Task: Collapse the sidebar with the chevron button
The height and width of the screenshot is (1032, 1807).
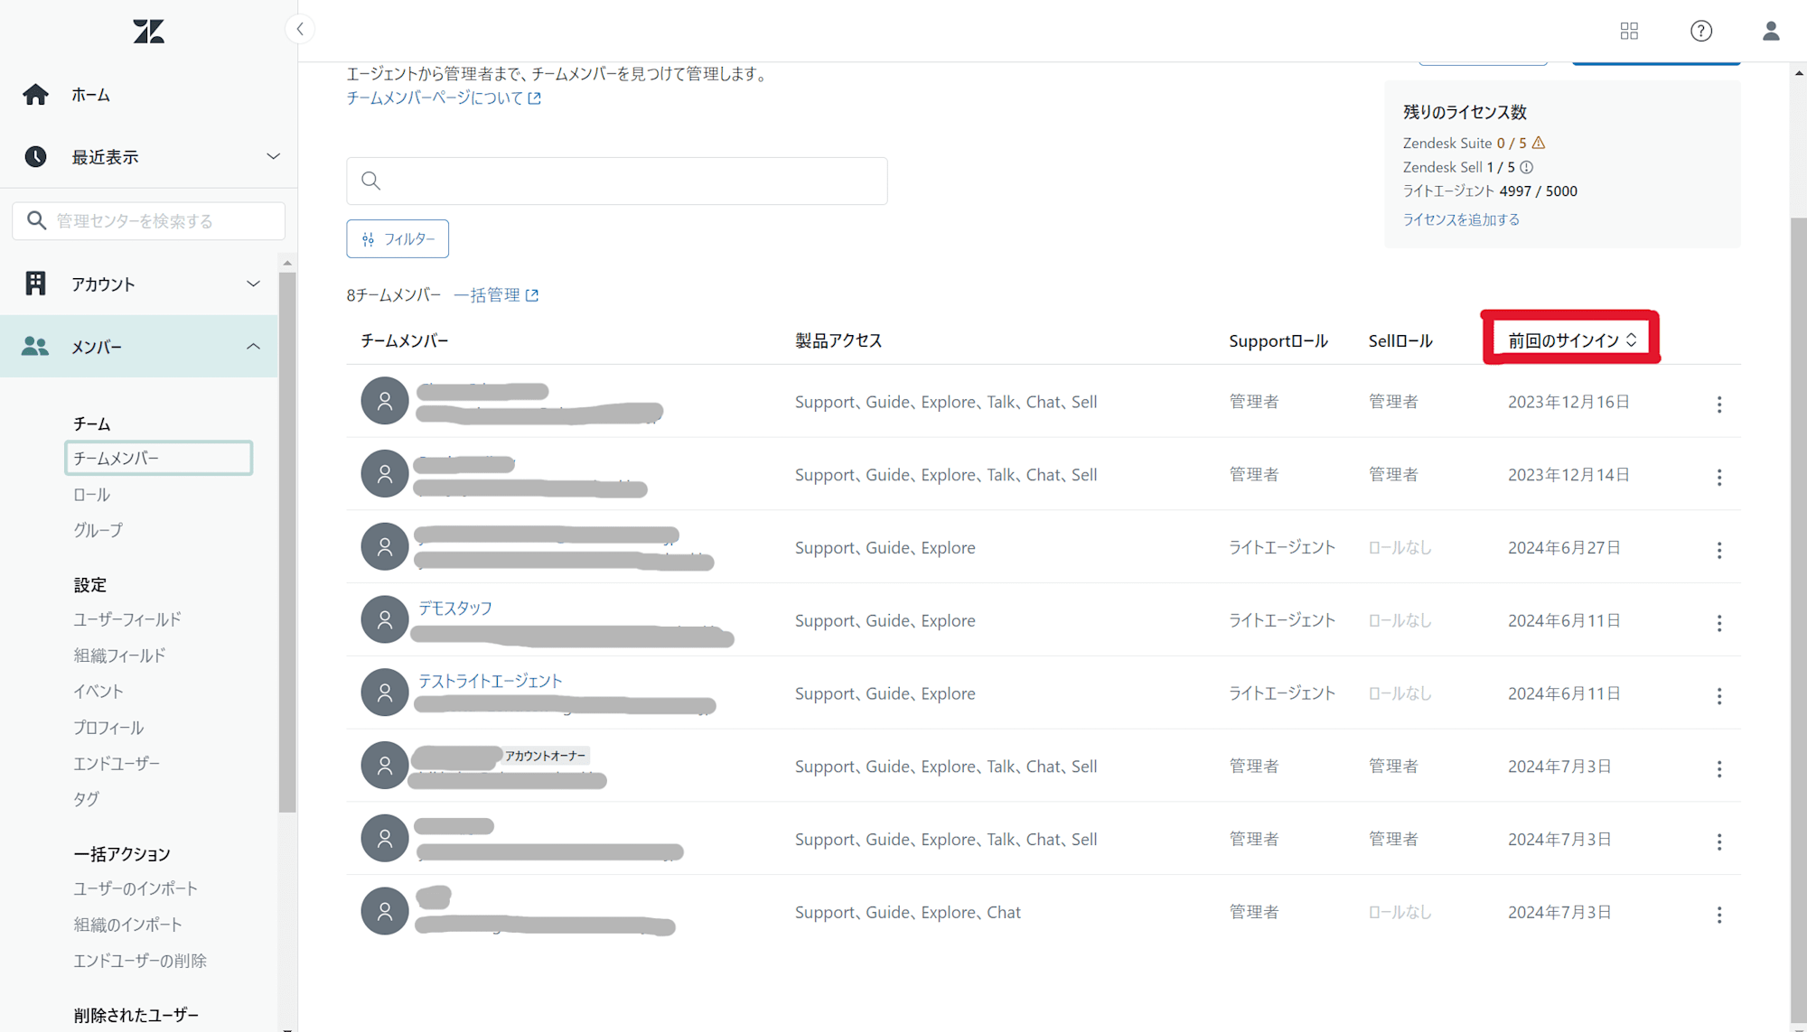Action: [x=300, y=29]
